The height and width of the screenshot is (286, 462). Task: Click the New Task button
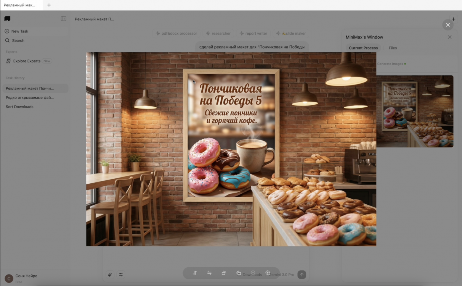click(x=20, y=31)
